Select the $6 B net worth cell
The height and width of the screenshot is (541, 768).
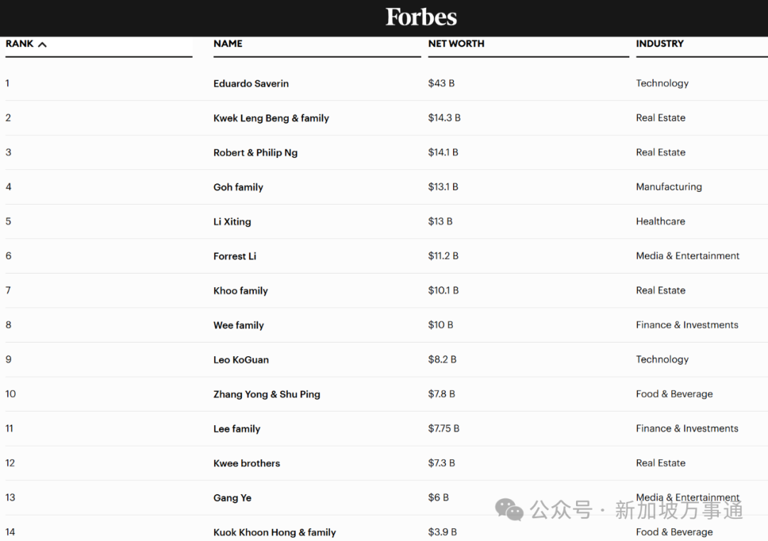pos(438,498)
